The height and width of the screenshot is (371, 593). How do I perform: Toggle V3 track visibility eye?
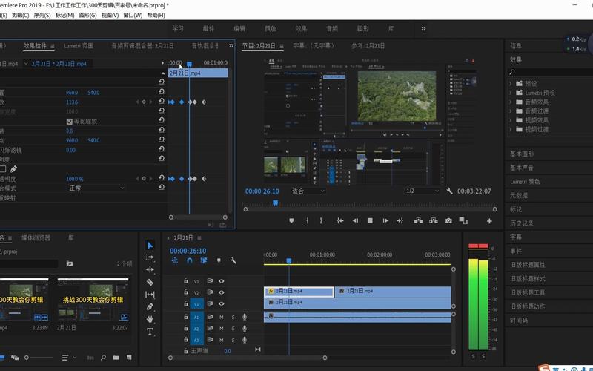coord(222,281)
